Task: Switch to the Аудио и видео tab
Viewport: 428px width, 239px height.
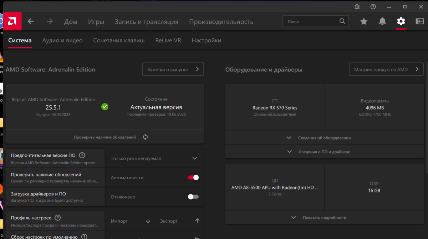Action: tap(62, 41)
